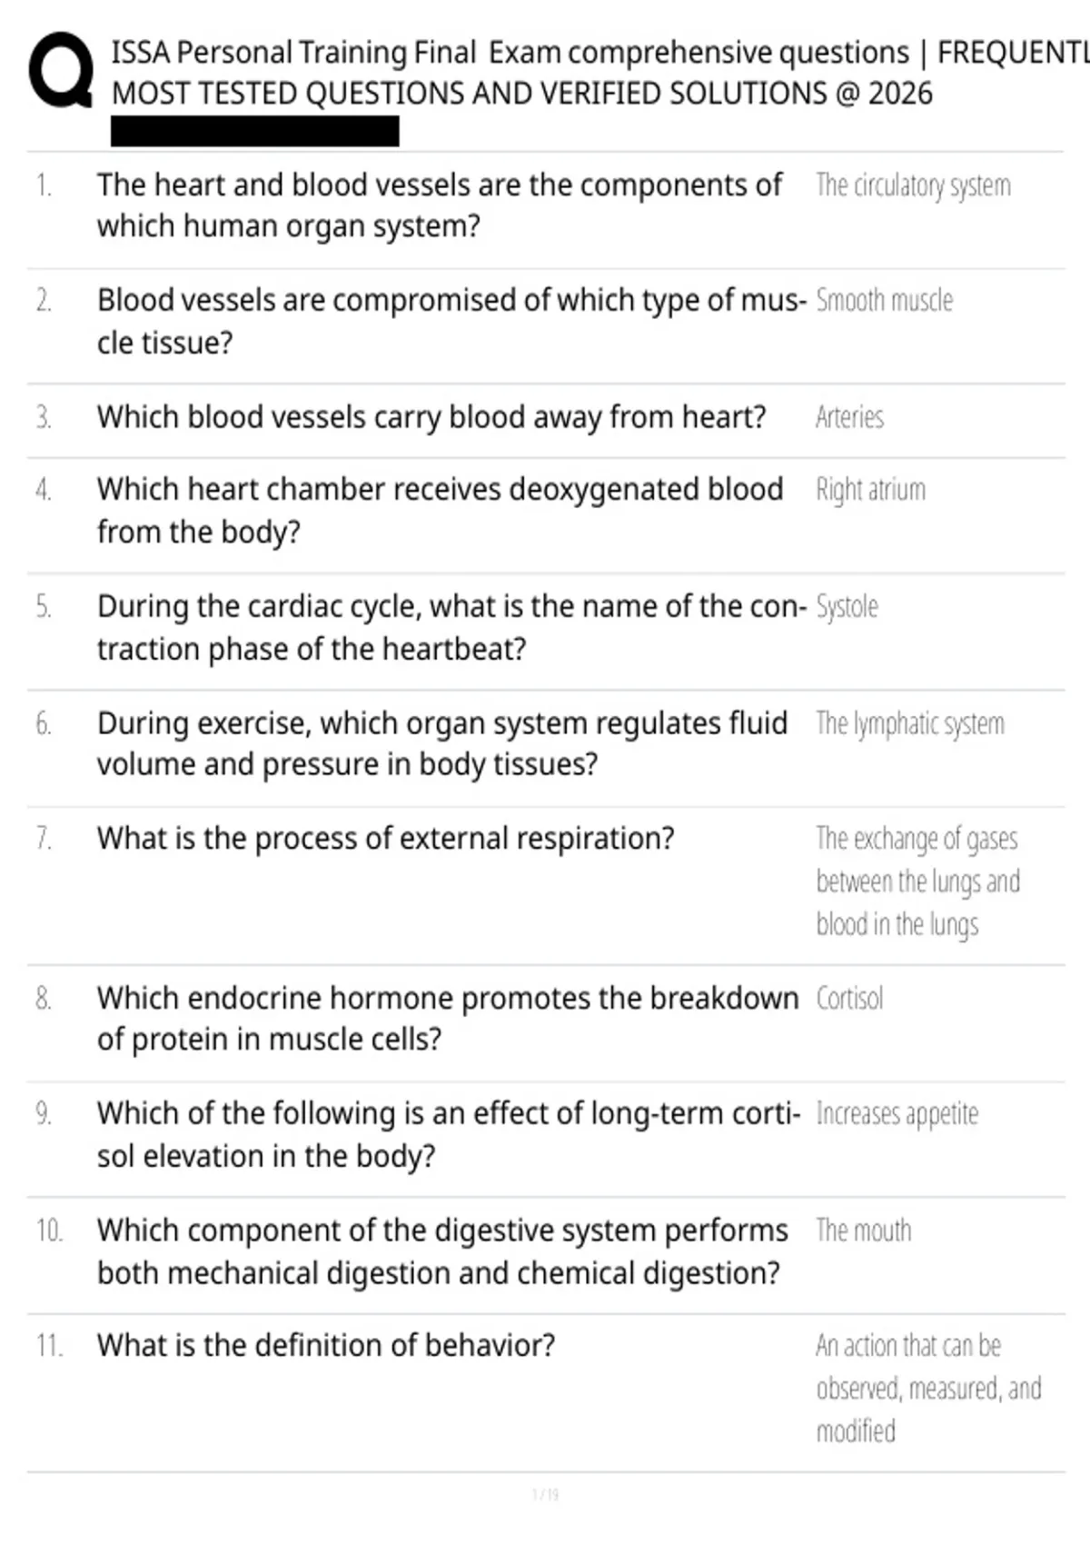The width and height of the screenshot is (1090, 1545).
Task: Click the "Increases appetite" answer
Action: tap(897, 1113)
